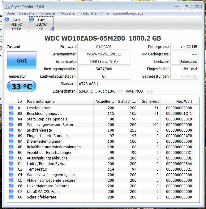Click status orb of Drehwiederholungen row
This screenshot has width=206, height=209.
pos(11,141)
